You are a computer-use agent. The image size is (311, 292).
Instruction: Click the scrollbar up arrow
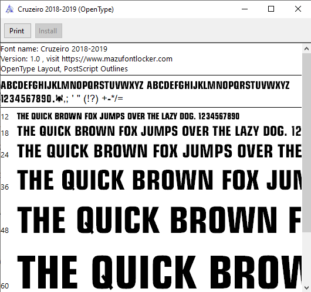[306, 49]
